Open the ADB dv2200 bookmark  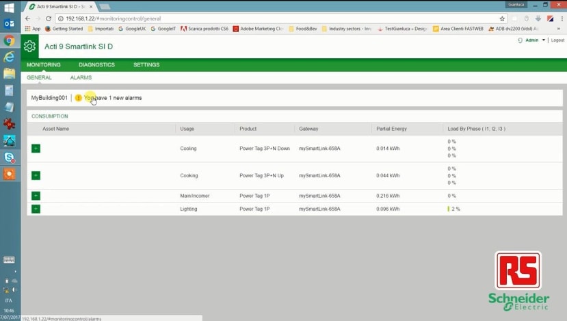[513, 29]
